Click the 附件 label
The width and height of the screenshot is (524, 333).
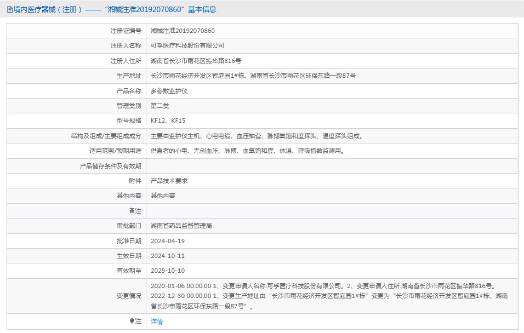[135, 181]
